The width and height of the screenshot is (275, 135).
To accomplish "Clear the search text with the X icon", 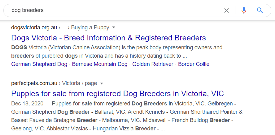I will [x=226, y=10].
